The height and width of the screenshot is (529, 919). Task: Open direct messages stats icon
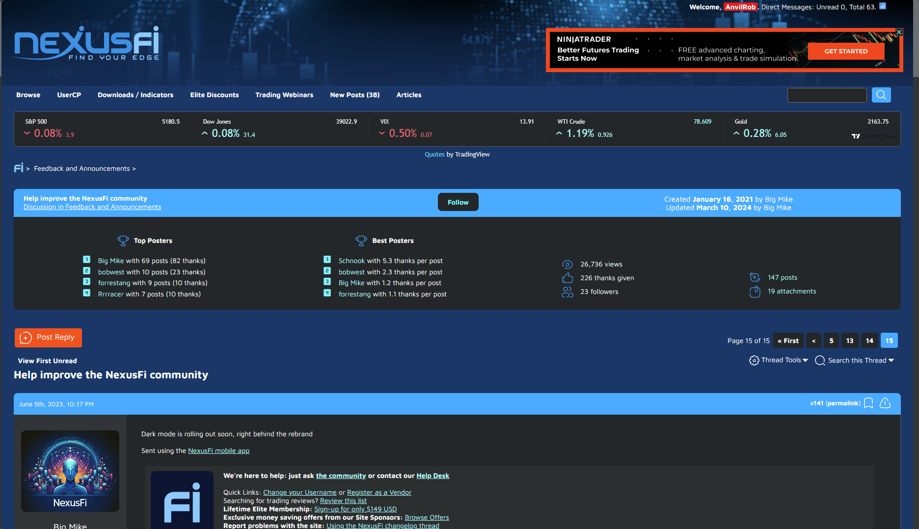(883, 6)
